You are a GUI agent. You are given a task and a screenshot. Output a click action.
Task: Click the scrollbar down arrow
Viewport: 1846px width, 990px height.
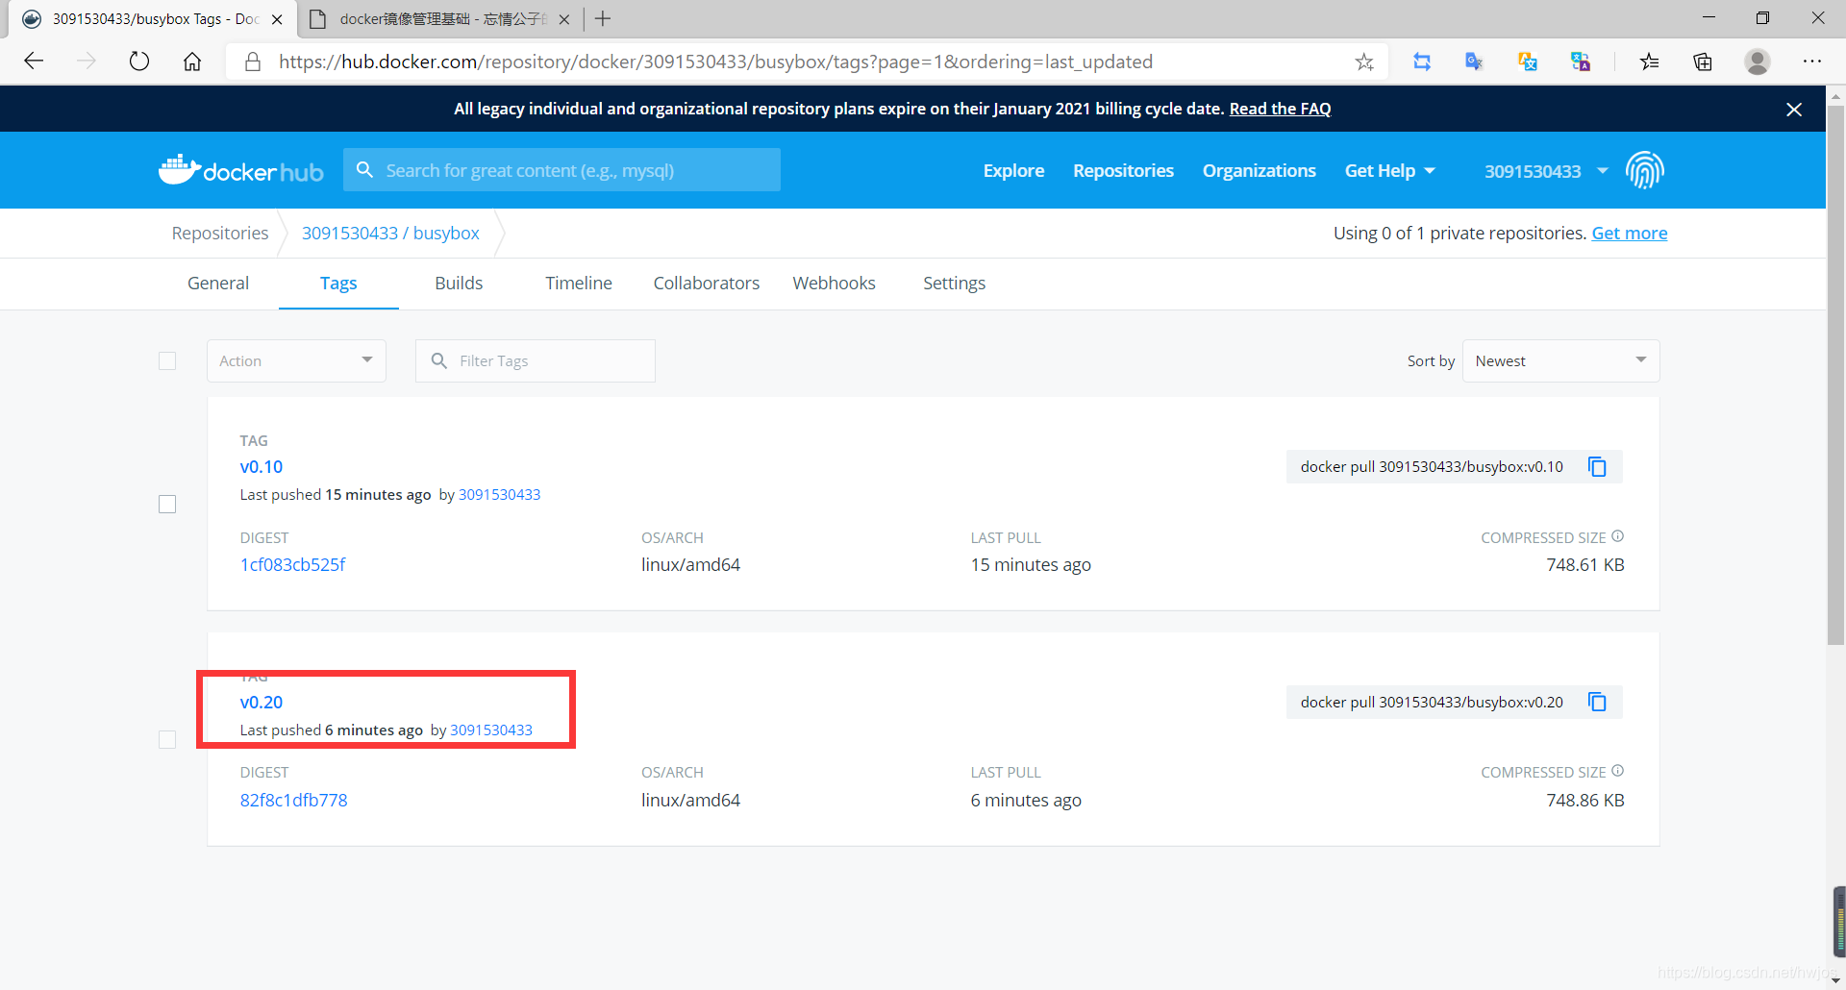1836,981
